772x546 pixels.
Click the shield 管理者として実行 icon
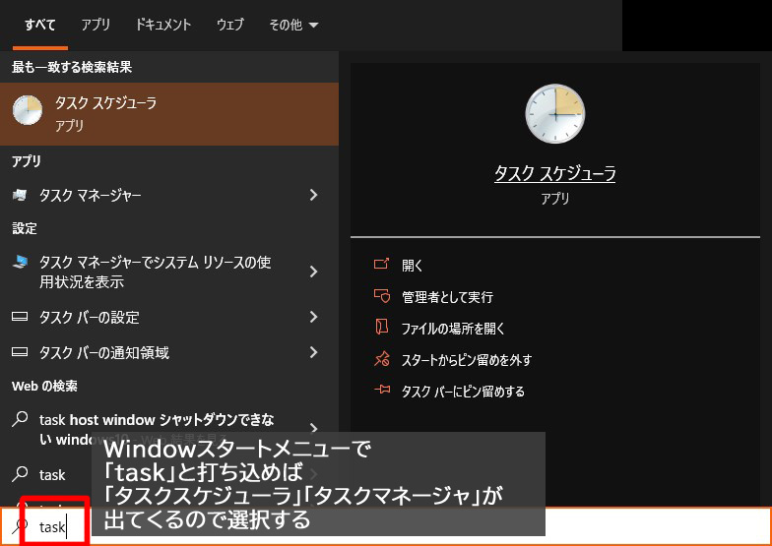pos(382,295)
